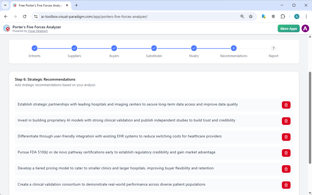Reload the page with the refresh icon
Viewport: 312px width, 195px height.
(25, 16)
